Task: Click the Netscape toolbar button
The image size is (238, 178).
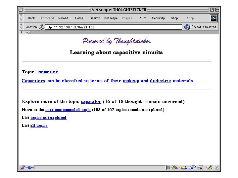Action: [x=111, y=18]
